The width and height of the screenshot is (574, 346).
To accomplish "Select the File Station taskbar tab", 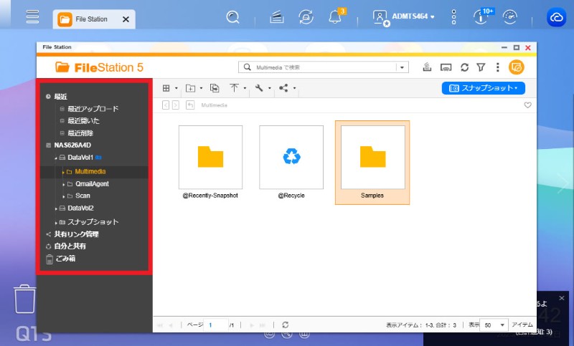I will (x=93, y=19).
